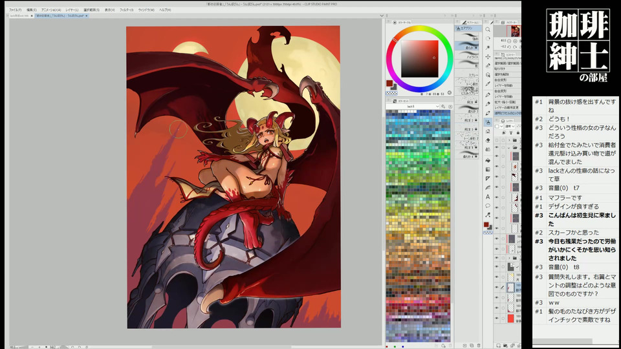Toggle the pen edit-target box of selected layer
This screenshot has height=349, width=621.
click(x=503, y=287)
